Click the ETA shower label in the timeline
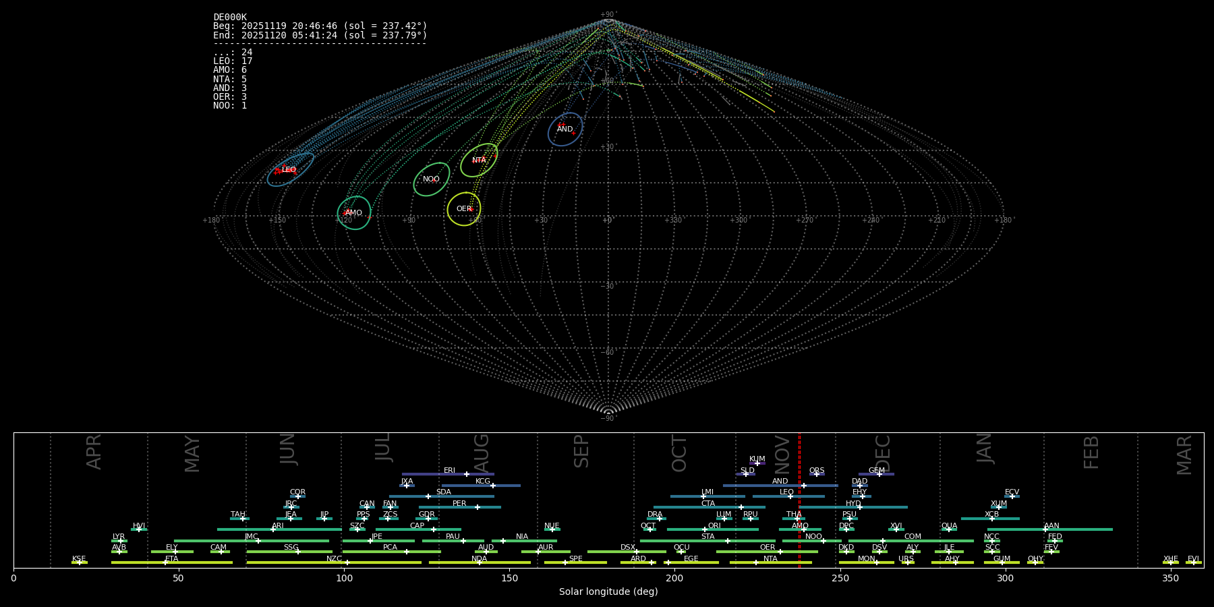This screenshot has height=607, width=1214. click(172, 558)
